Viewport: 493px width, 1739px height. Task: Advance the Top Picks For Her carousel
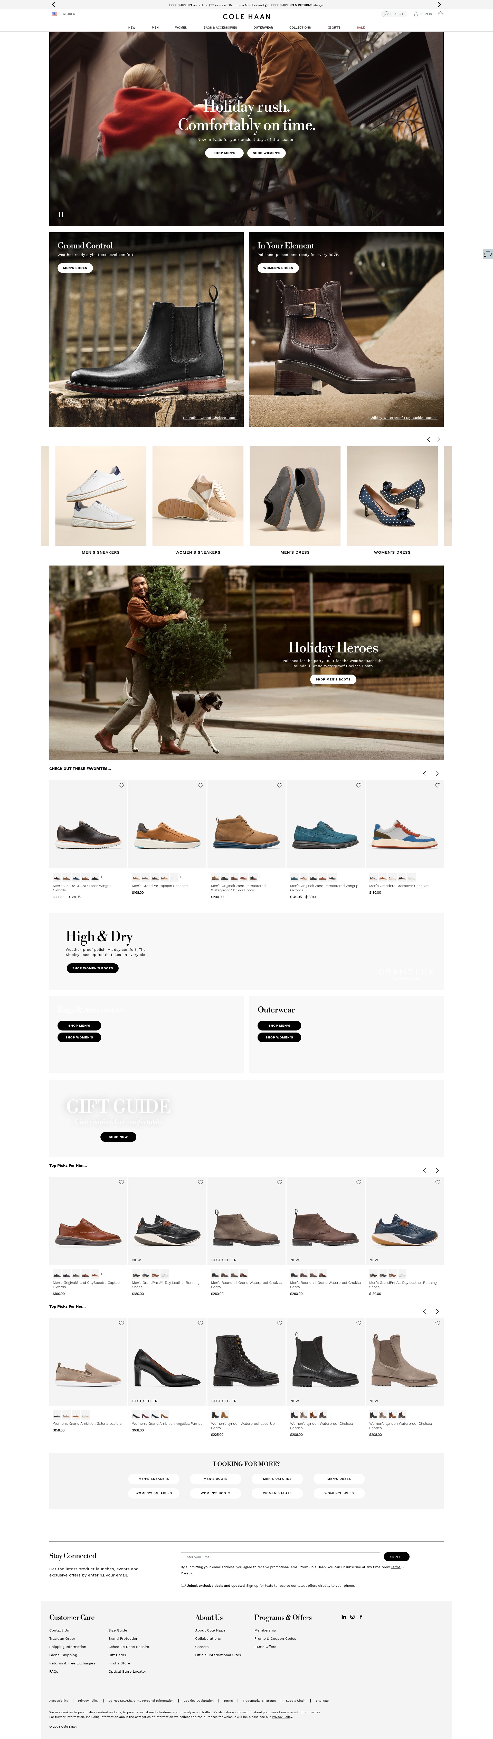(437, 1312)
